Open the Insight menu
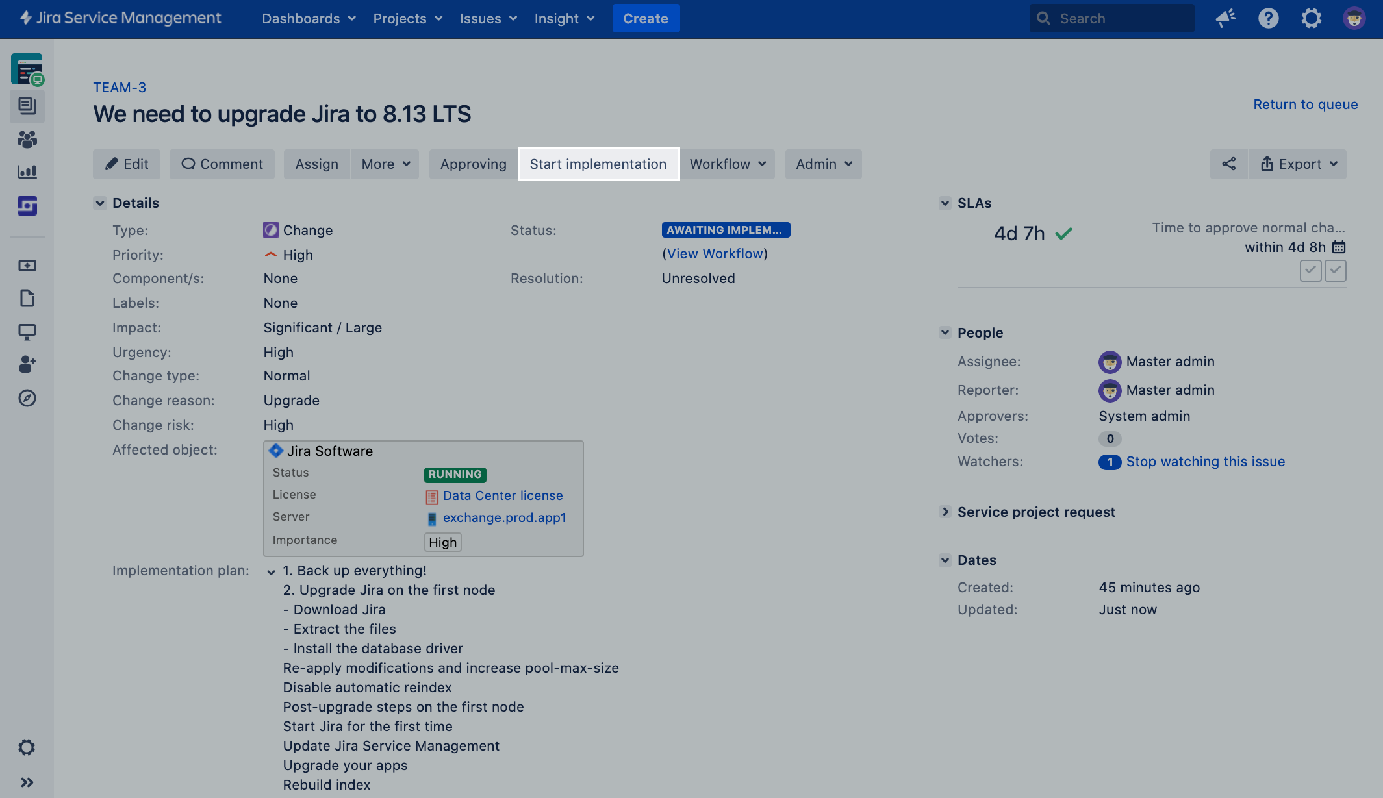 (564, 18)
